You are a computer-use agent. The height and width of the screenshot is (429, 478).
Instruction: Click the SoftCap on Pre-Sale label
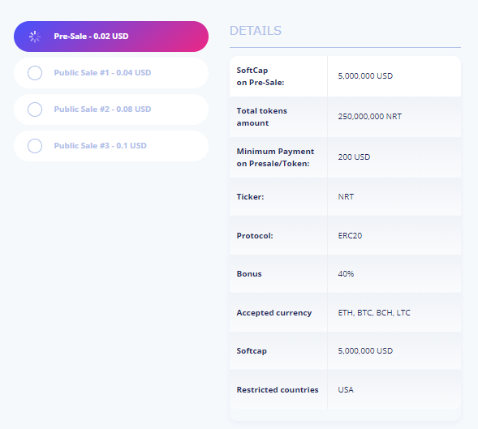[261, 76]
